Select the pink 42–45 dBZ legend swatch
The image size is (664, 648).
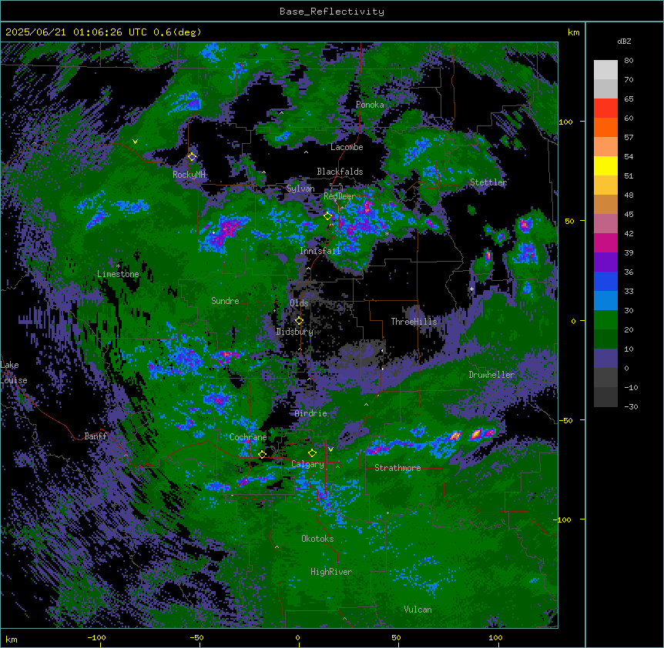pyautogui.click(x=605, y=224)
